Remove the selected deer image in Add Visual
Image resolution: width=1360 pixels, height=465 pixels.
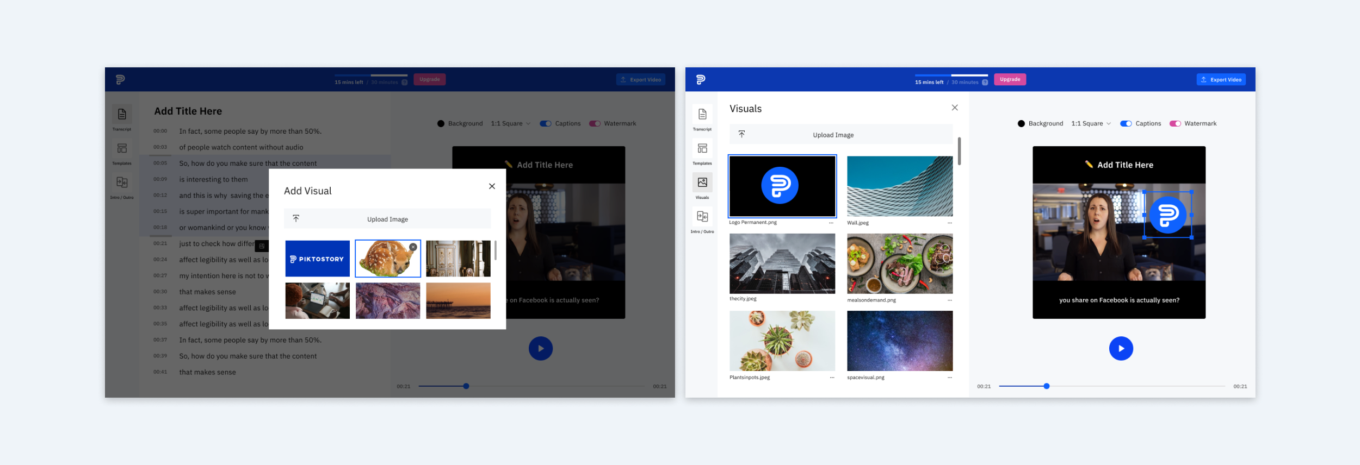tap(413, 247)
